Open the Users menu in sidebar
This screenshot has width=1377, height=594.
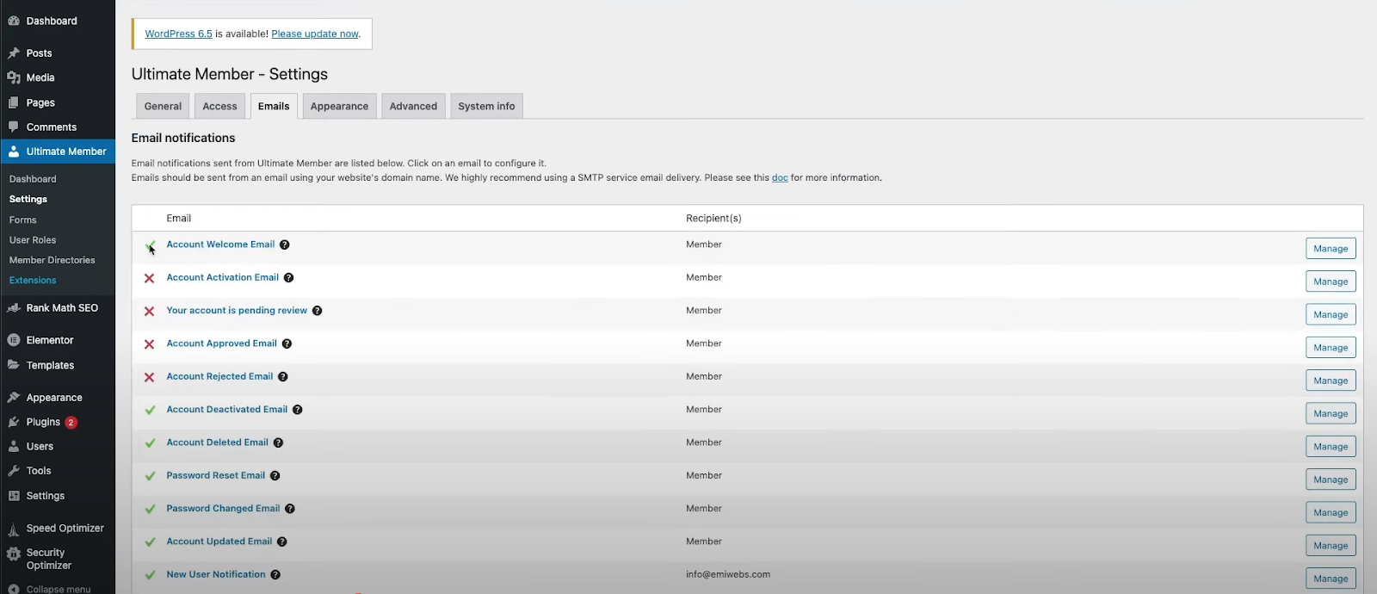[40, 447]
